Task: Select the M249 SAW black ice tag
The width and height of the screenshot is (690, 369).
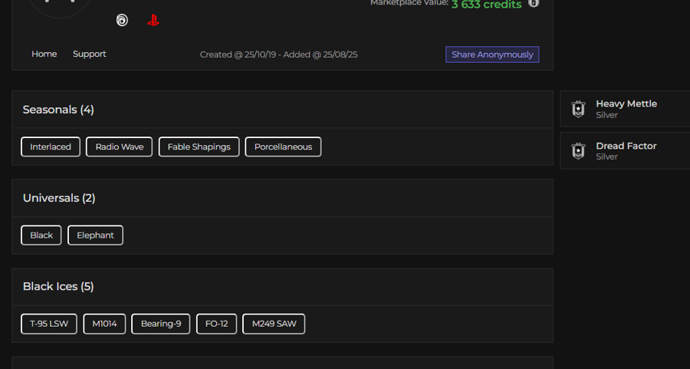Action: click(x=274, y=324)
